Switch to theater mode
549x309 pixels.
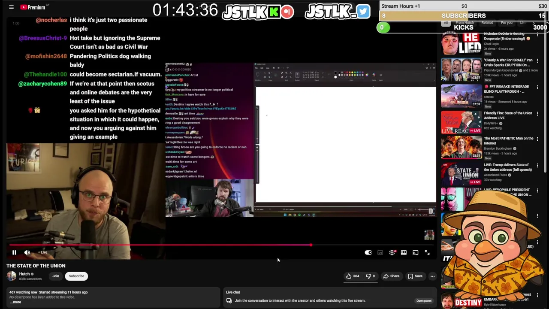pos(404,253)
